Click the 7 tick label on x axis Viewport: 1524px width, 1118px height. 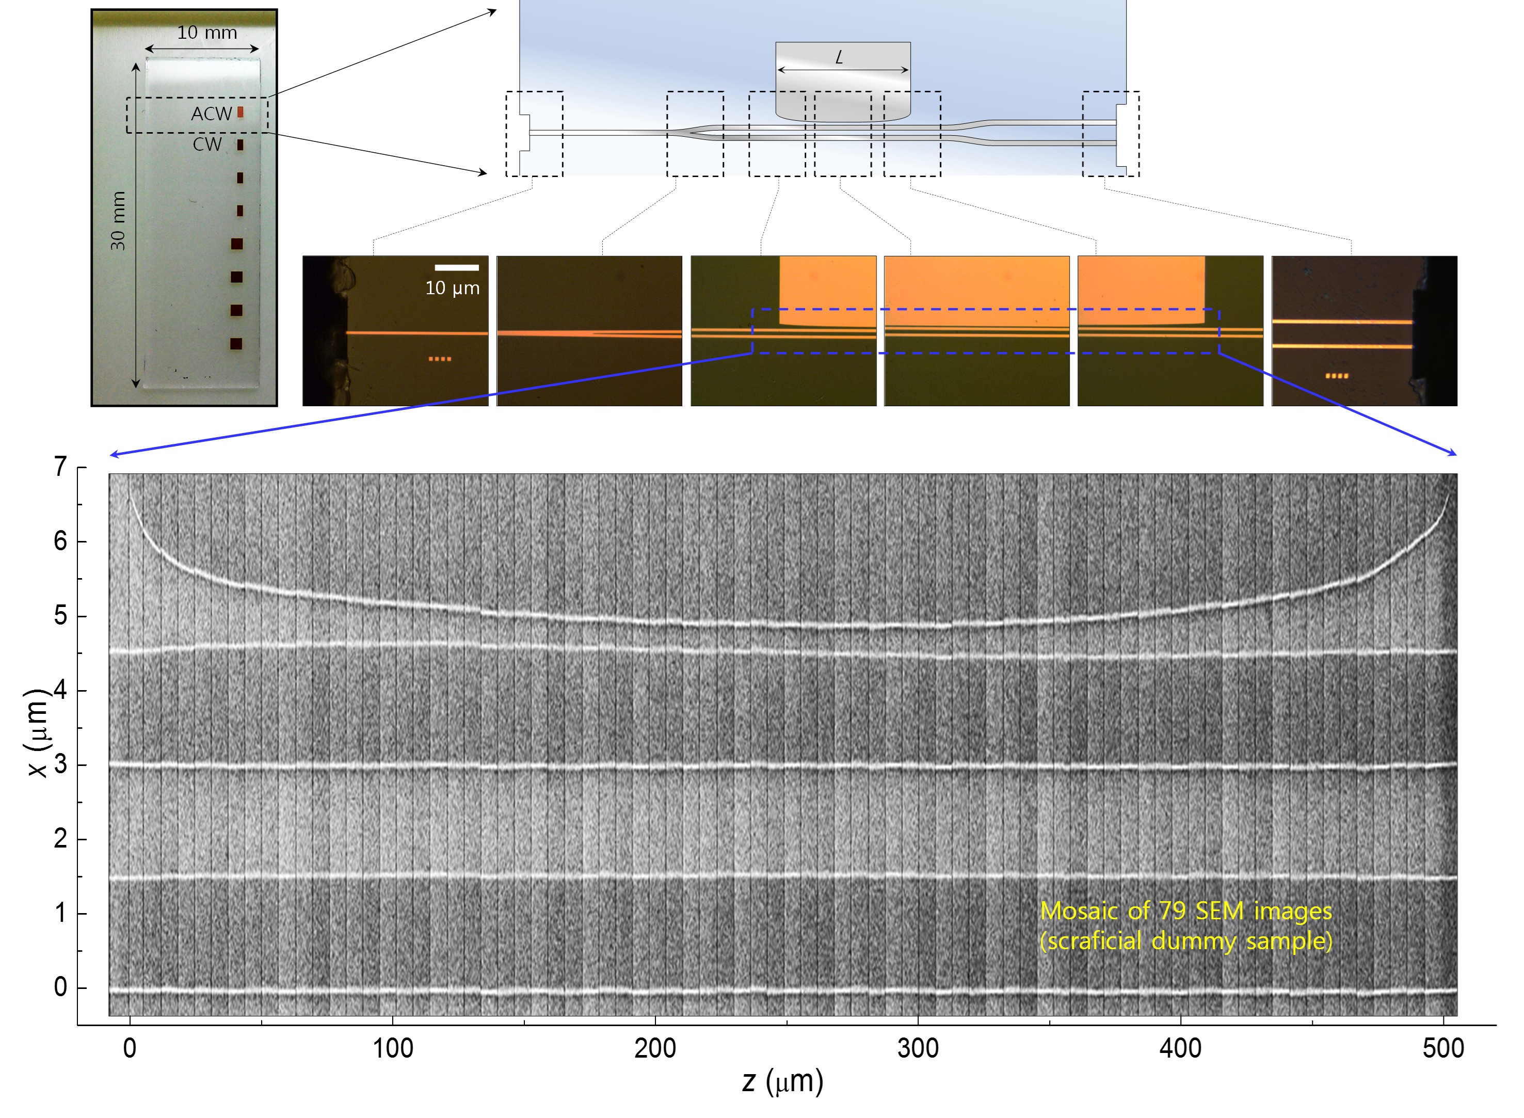[x=61, y=466]
